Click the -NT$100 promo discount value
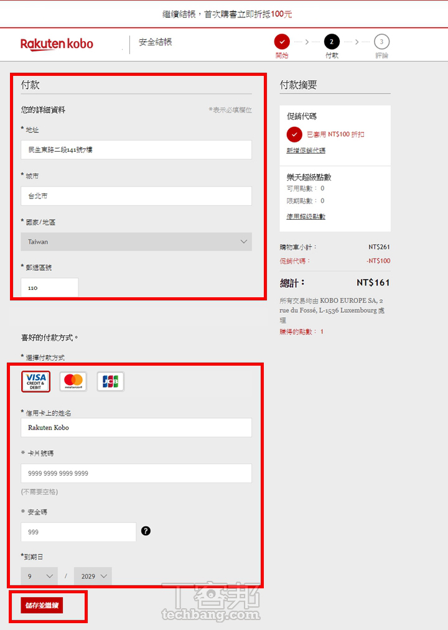Screen dimensions: 448x630 click(x=378, y=261)
